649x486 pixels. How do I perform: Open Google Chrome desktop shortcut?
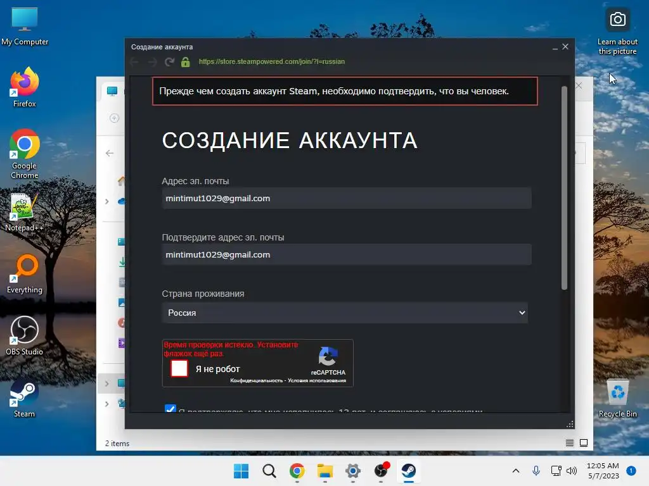pos(25,154)
